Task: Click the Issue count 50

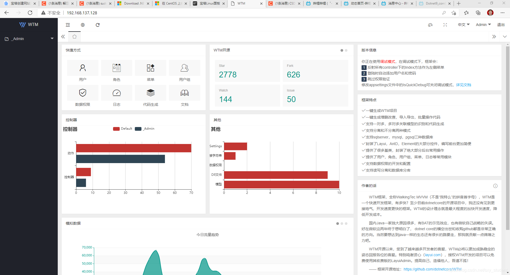Action: 291,99
